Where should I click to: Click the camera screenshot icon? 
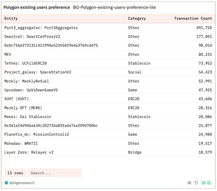[x=189, y=183]
